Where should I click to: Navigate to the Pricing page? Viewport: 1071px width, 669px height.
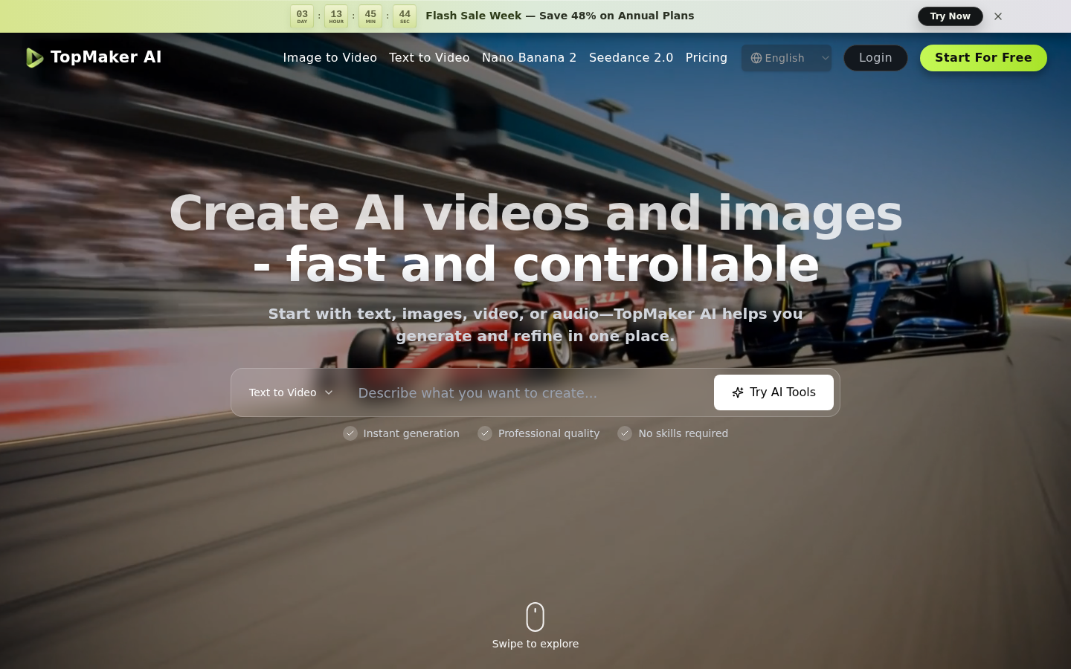pyautogui.click(x=706, y=57)
